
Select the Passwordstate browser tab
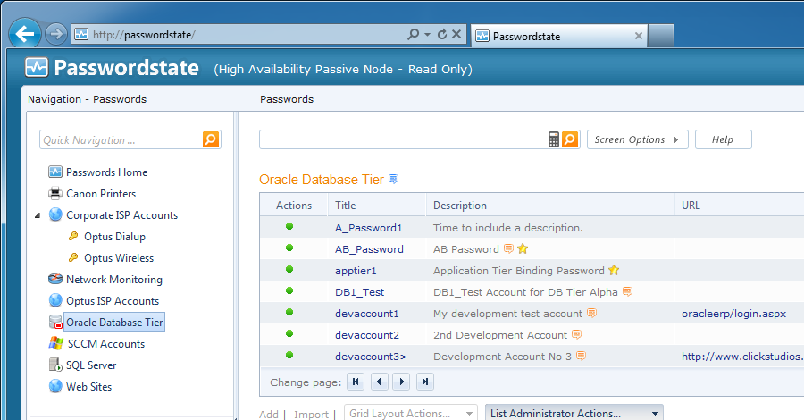[559, 36]
